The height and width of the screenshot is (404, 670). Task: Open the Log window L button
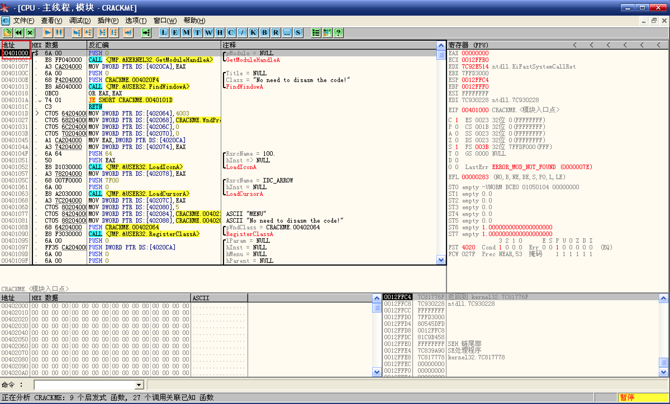pyautogui.click(x=164, y=33)
